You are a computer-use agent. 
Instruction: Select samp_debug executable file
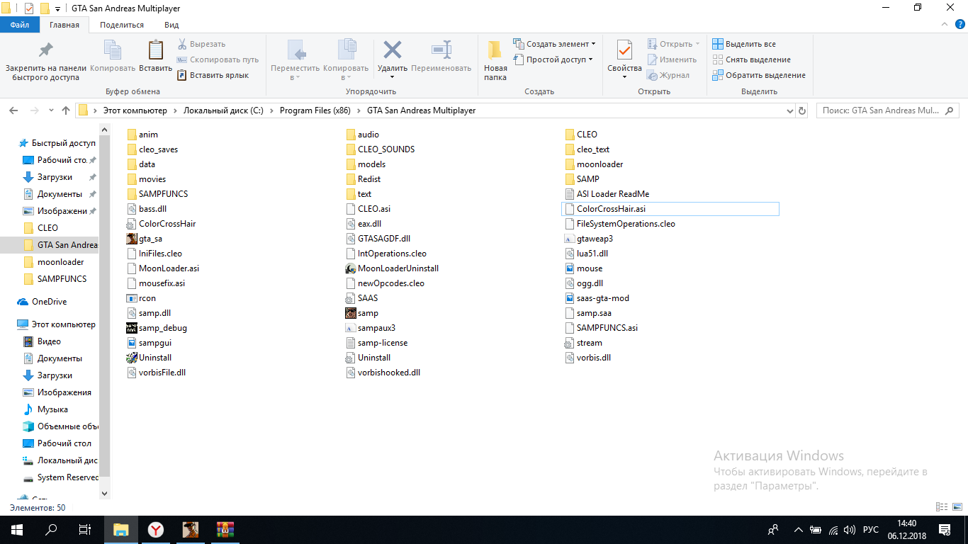click(x=157, y=328)
